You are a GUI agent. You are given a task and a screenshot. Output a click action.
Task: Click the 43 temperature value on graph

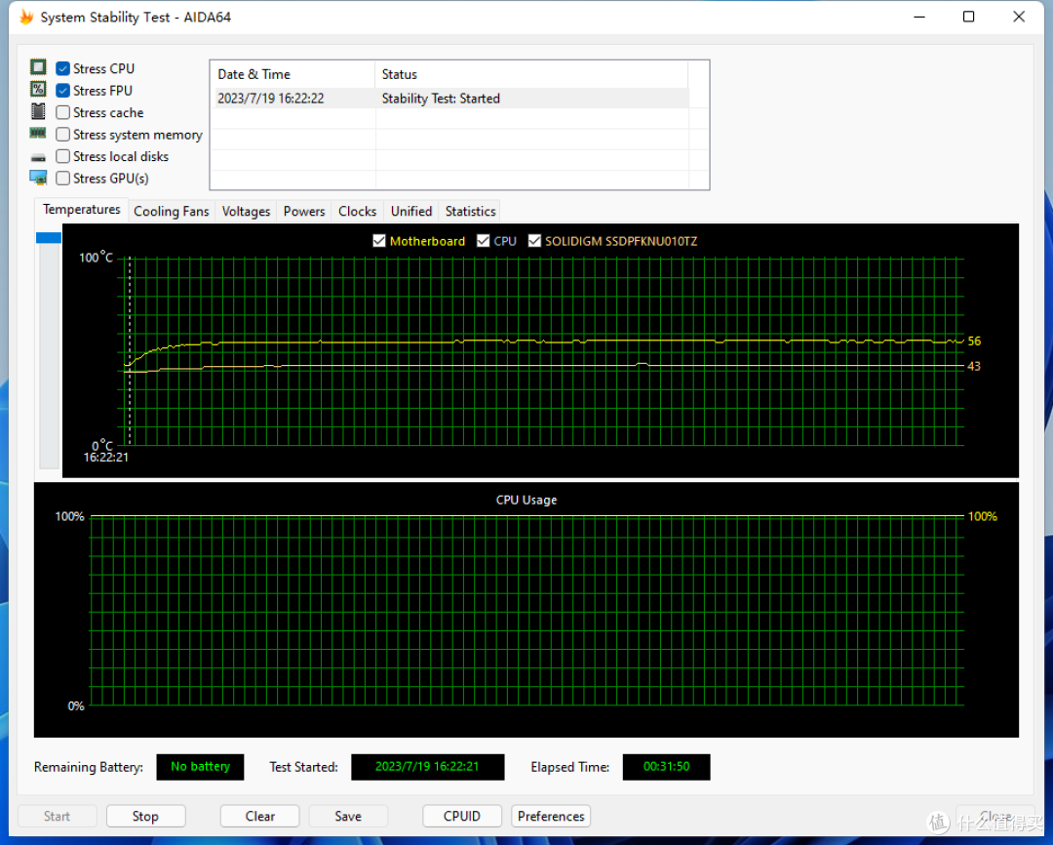click(974, 366)
